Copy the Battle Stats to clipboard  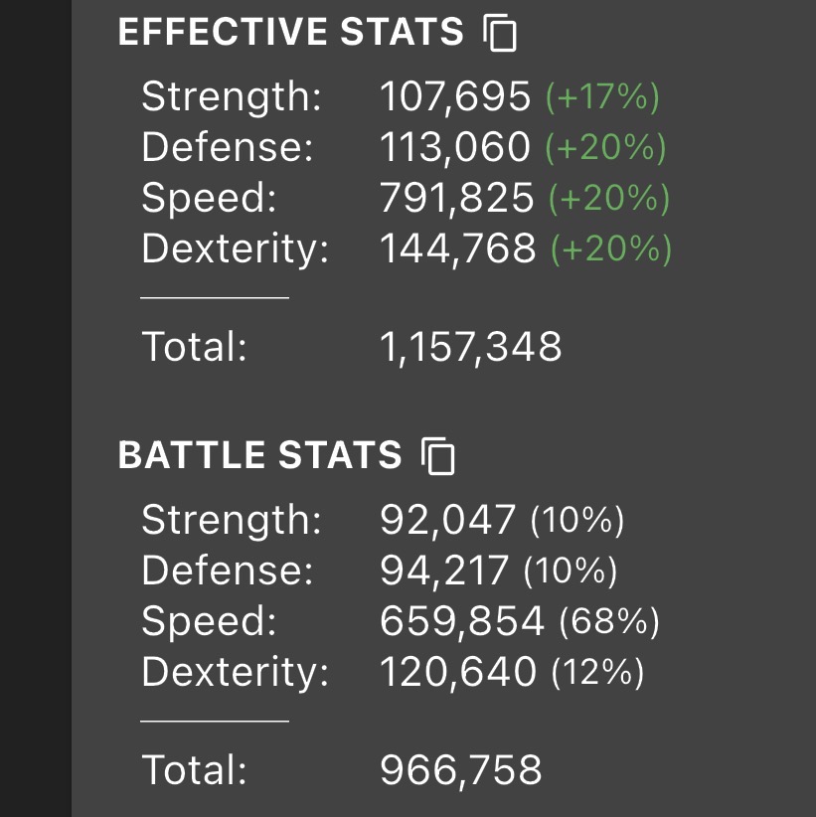pyautogui.click(x=438, y=456)
